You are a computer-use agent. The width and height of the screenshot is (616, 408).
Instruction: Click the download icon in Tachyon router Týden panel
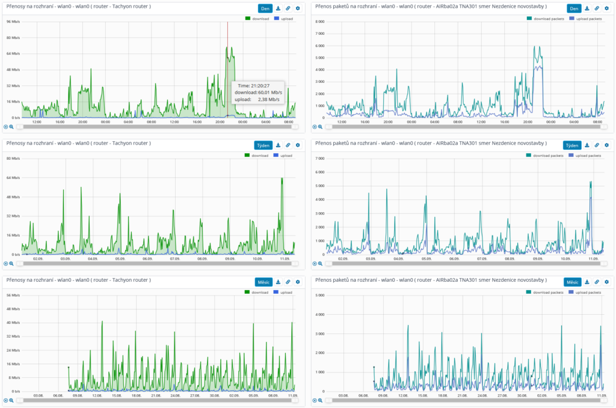pos(278,145)
